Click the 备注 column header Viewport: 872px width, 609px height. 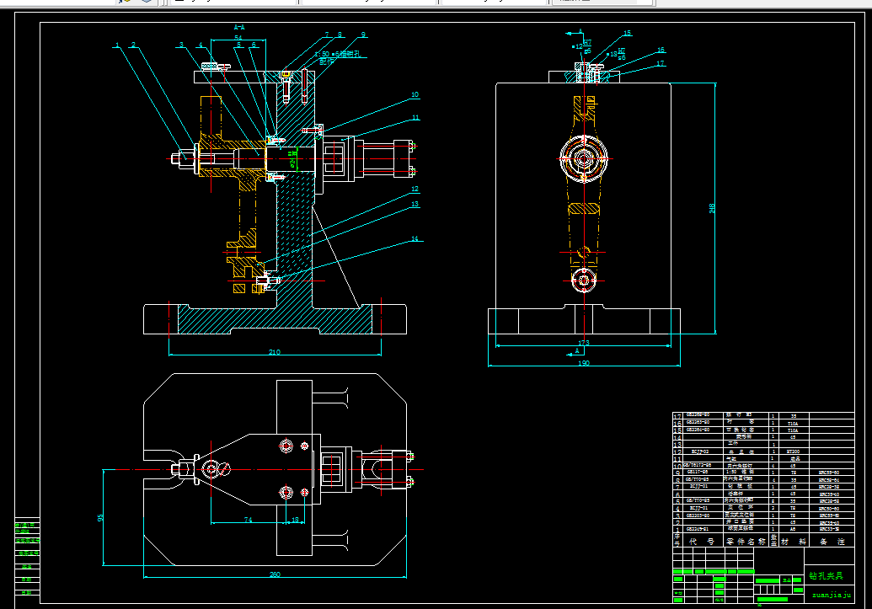[832, 541]
